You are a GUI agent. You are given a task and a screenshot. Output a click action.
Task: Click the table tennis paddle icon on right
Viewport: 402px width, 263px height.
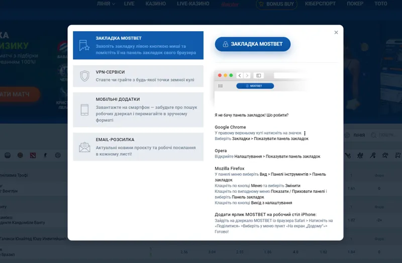(x=373, y=155)
